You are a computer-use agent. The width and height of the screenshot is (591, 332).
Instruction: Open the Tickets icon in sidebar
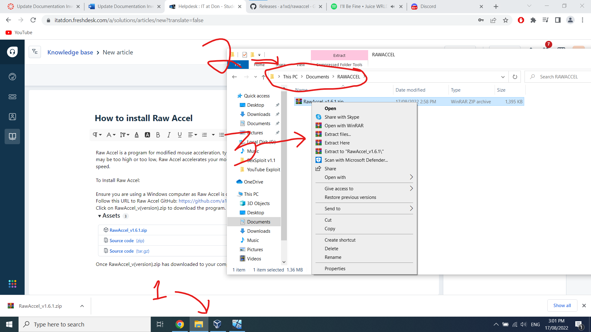click(12, 97)
